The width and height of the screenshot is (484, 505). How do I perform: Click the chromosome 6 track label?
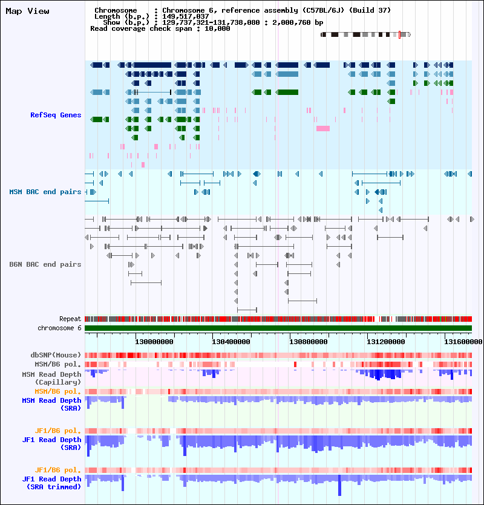[x=60, y=328]
